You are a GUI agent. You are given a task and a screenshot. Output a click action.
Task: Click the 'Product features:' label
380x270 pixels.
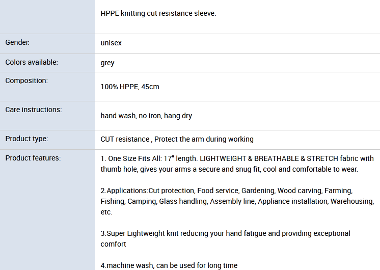pos(33,158)
